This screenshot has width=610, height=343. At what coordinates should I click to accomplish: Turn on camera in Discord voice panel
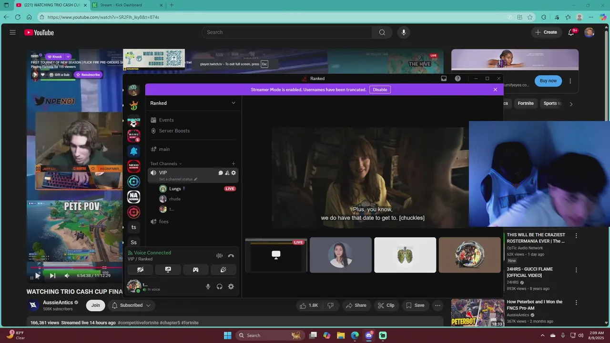click(x=140, y=270)
